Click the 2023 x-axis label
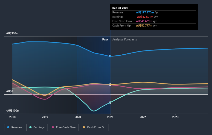 [175, 117]
